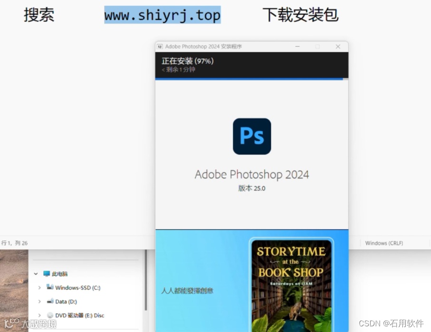Select DVD 驱动器 (E:) Disc in tree

click(x=80, y=315)
